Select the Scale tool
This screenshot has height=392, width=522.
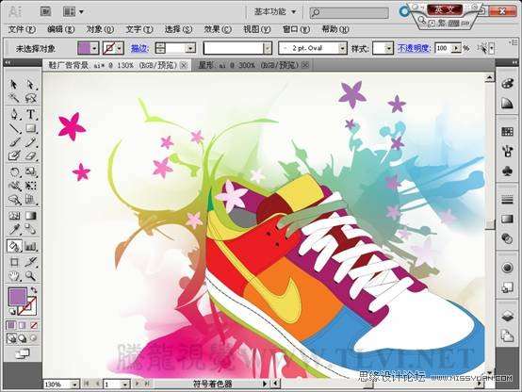30,171
